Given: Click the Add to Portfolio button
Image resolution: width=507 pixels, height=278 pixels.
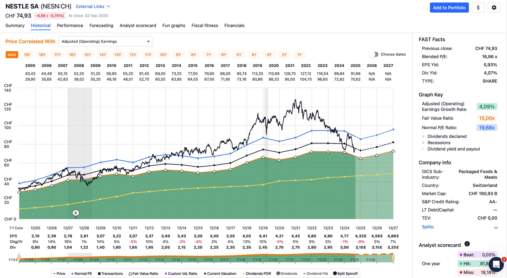Looking at the screenshot, I should point(449,8).
